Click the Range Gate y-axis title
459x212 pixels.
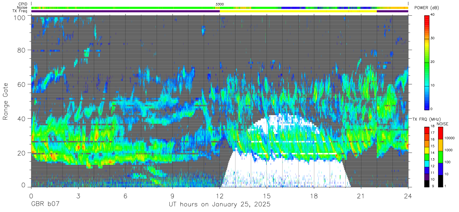(x=6, y=101)
